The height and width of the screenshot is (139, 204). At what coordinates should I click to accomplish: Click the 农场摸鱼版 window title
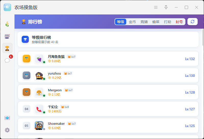point(26,8)
